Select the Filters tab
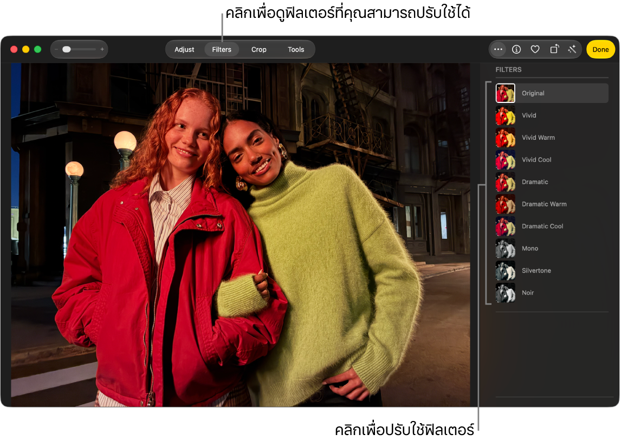This screenshot has width=621, height=441. [x=222, y=49]
